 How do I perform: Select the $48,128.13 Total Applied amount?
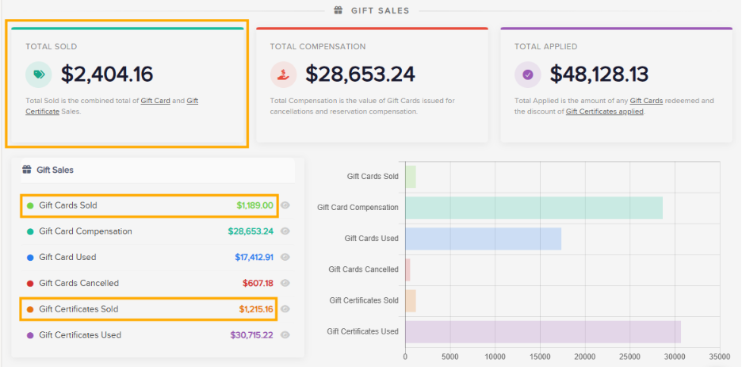[599, 75]
